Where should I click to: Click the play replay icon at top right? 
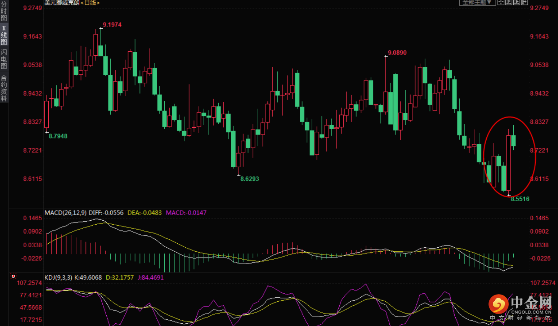[x=517, y=2]
